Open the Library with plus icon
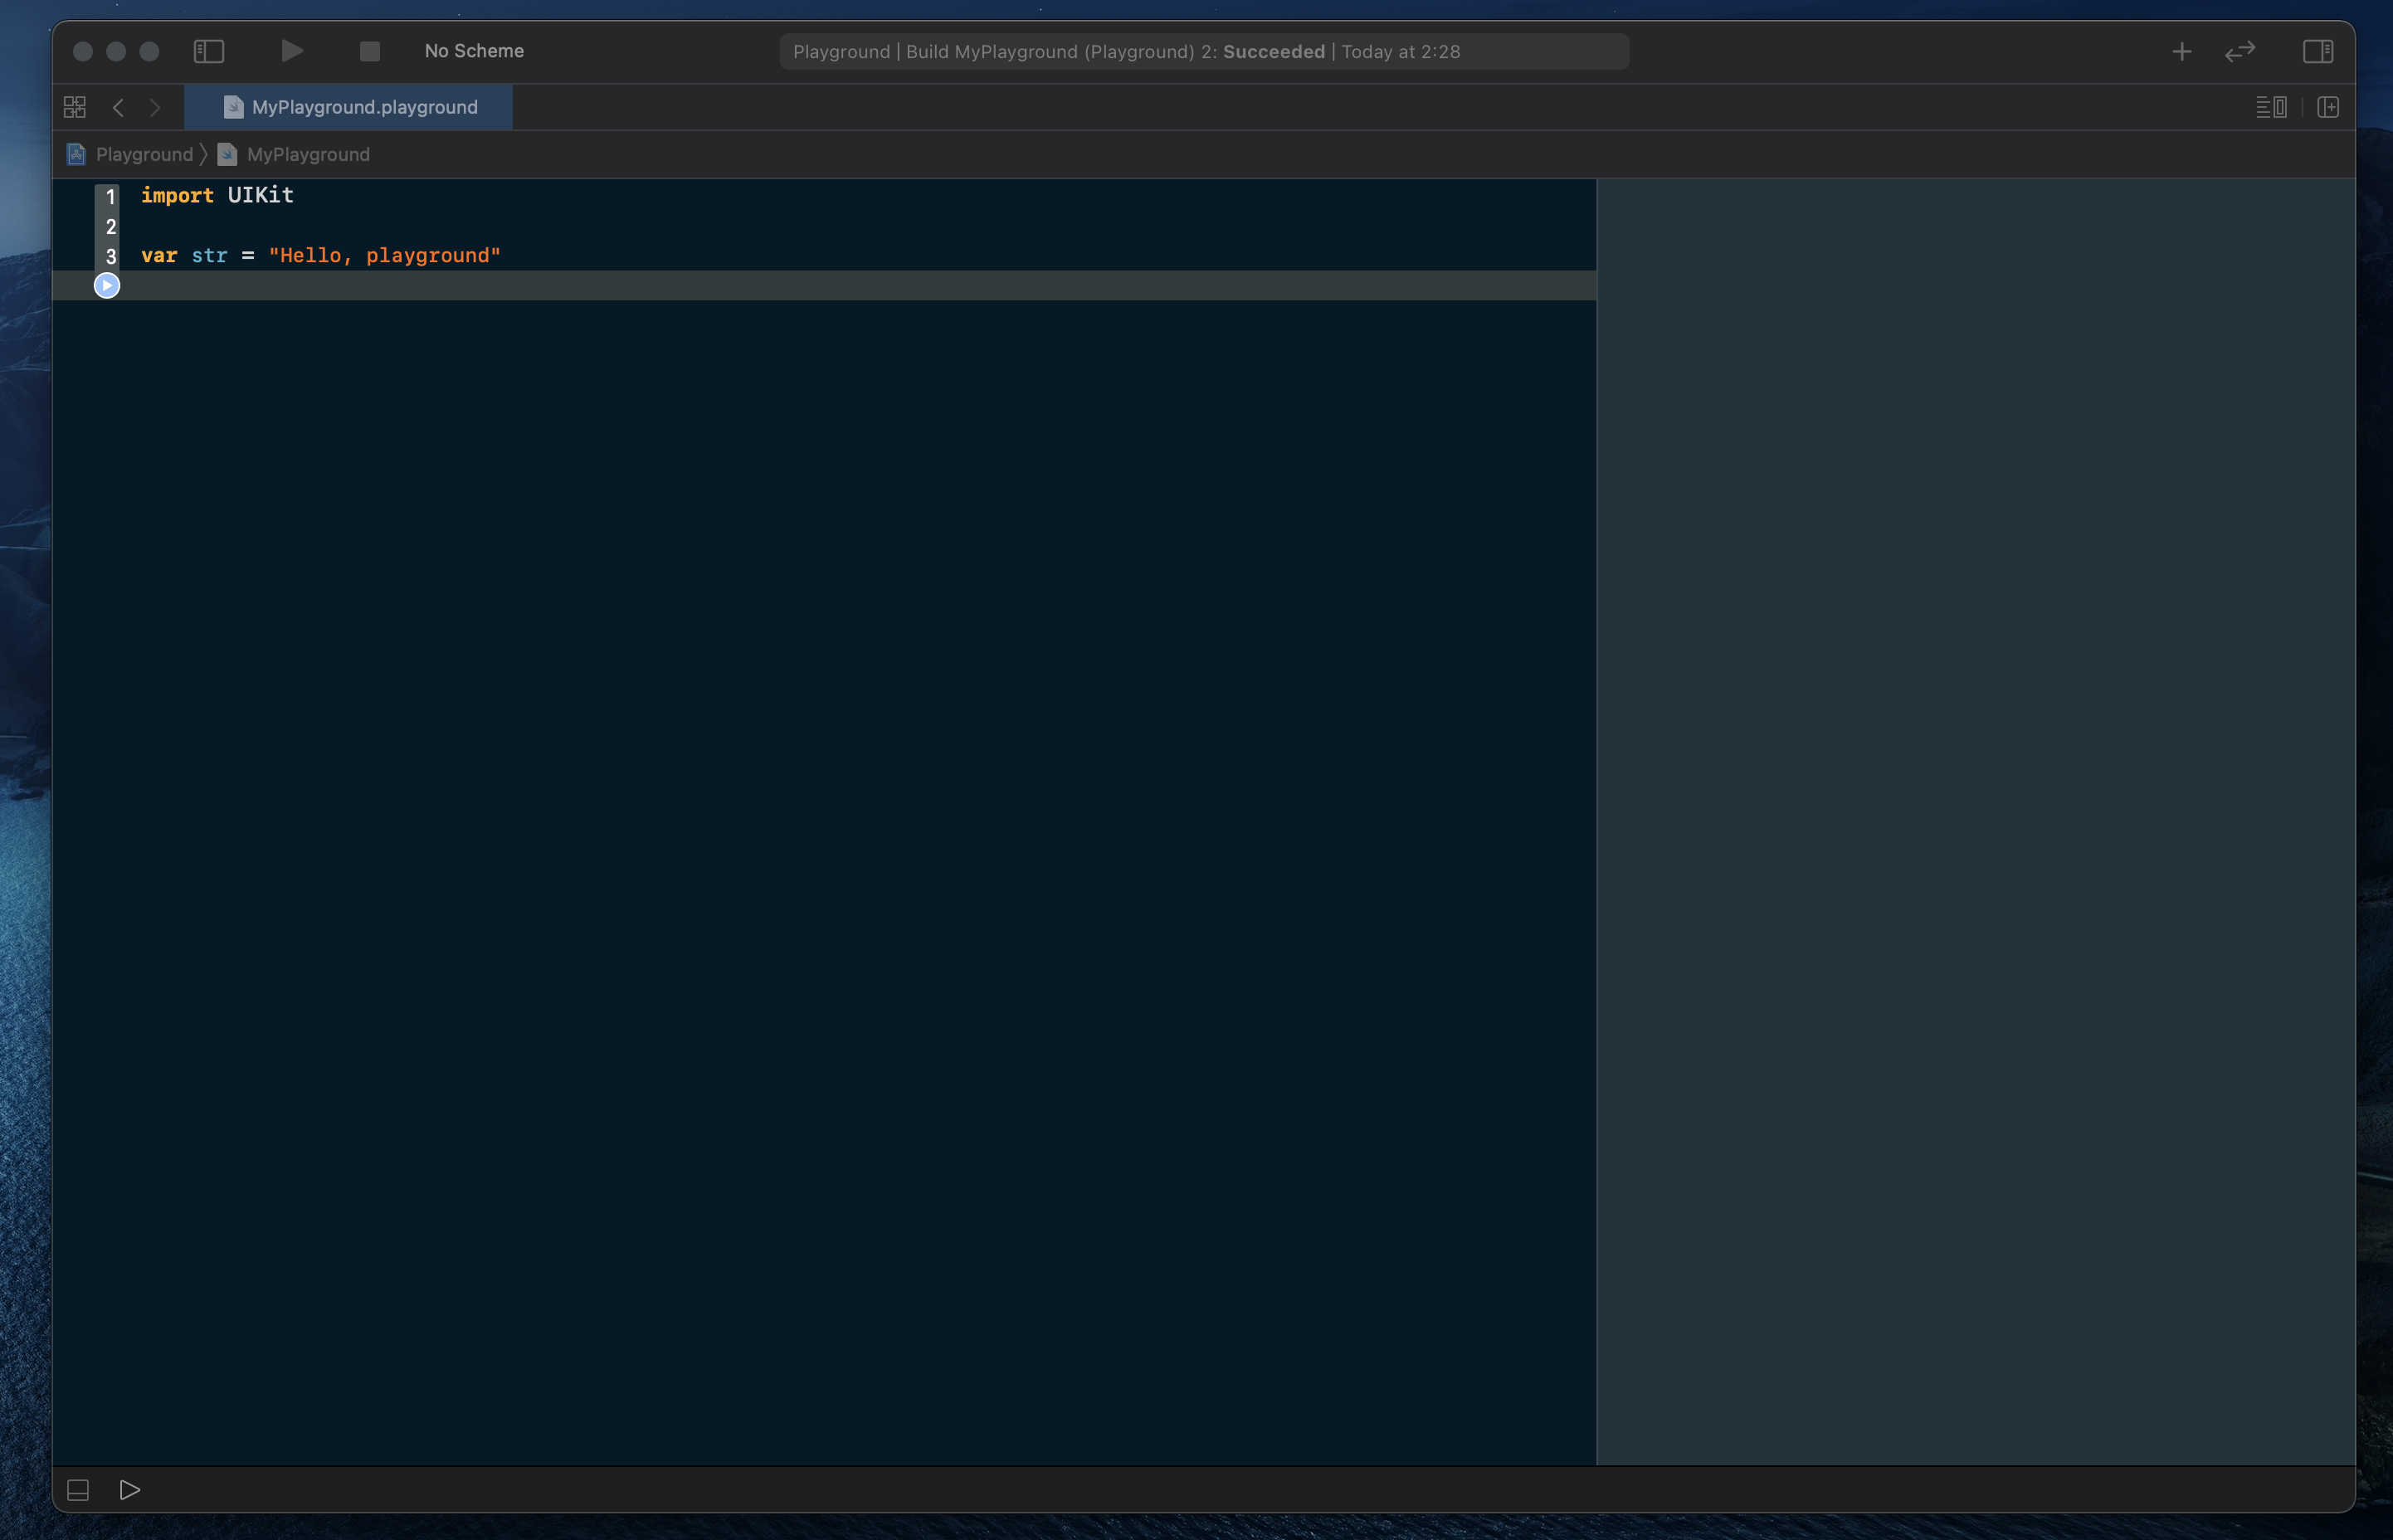2393x1540 pixels. click(2181, 51)
